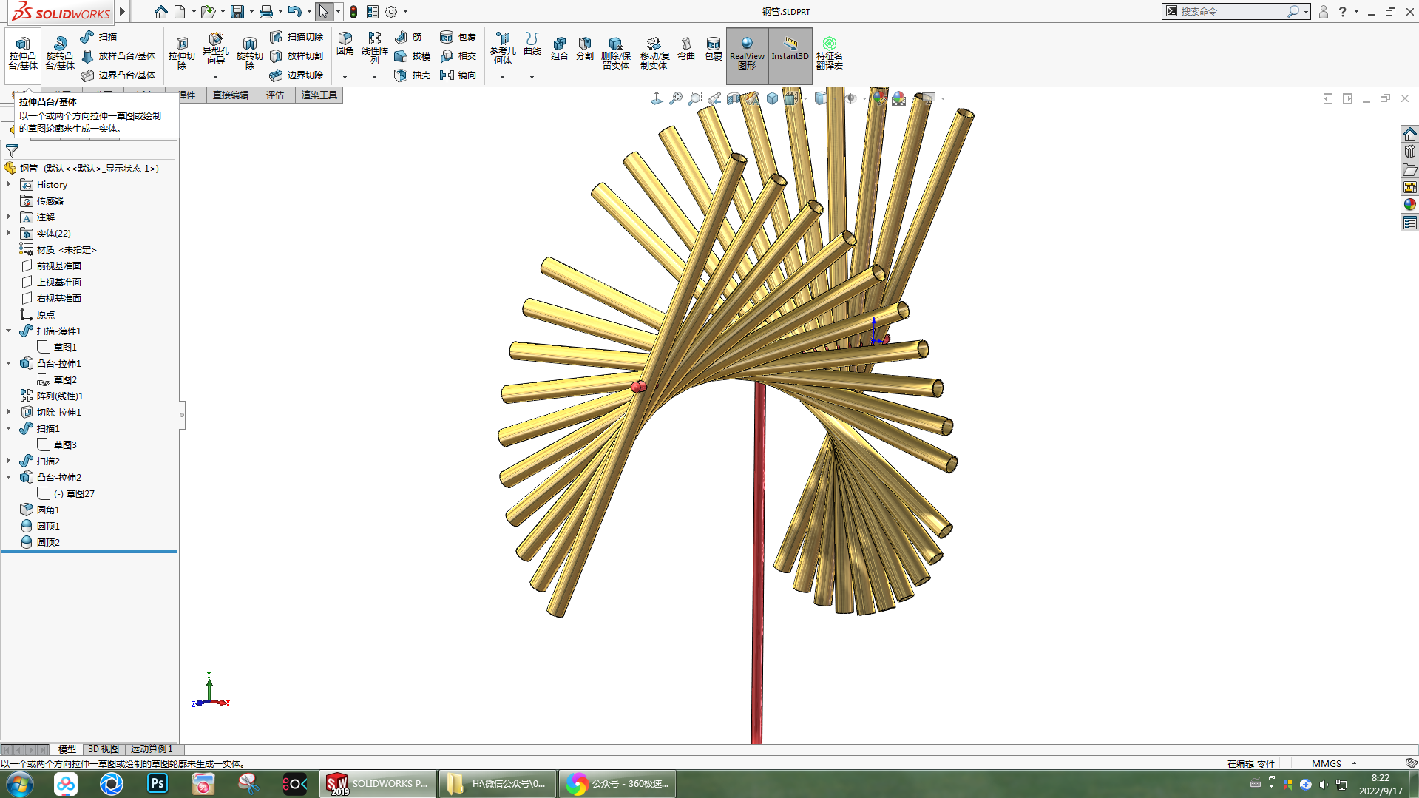Click the Undo arrow in top toolbar
Viewport: 1419px width, 798px height.
294,12
